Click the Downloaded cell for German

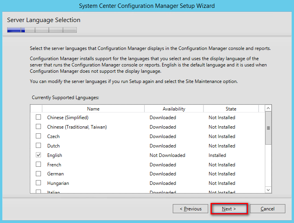[163, 174]
